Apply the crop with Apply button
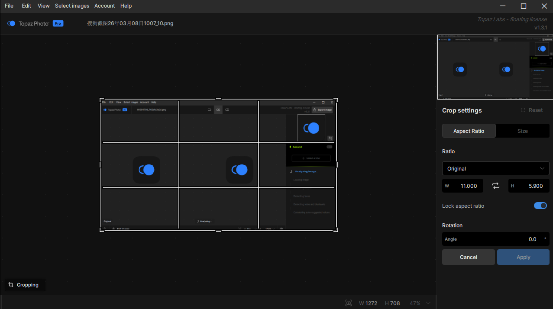 (x=523, y=257)
